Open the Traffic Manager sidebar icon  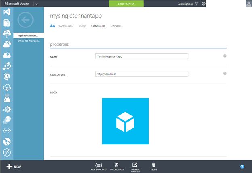click(7, 142)
